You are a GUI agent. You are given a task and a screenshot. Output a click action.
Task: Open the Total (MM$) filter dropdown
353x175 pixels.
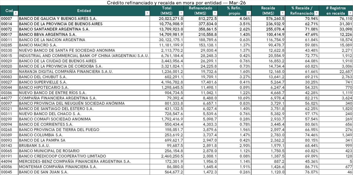pos(181,14)
